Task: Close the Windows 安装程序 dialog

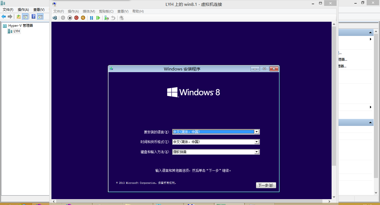Action: [274, 69]
